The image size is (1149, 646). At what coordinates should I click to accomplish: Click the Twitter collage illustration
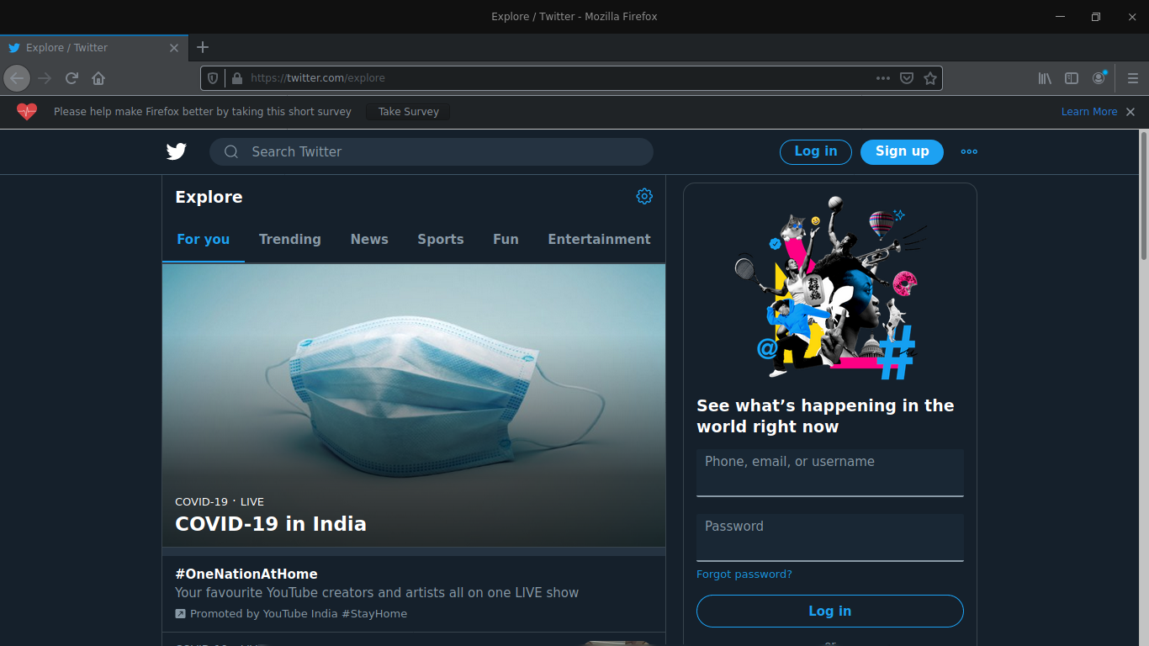click(830, 289)
